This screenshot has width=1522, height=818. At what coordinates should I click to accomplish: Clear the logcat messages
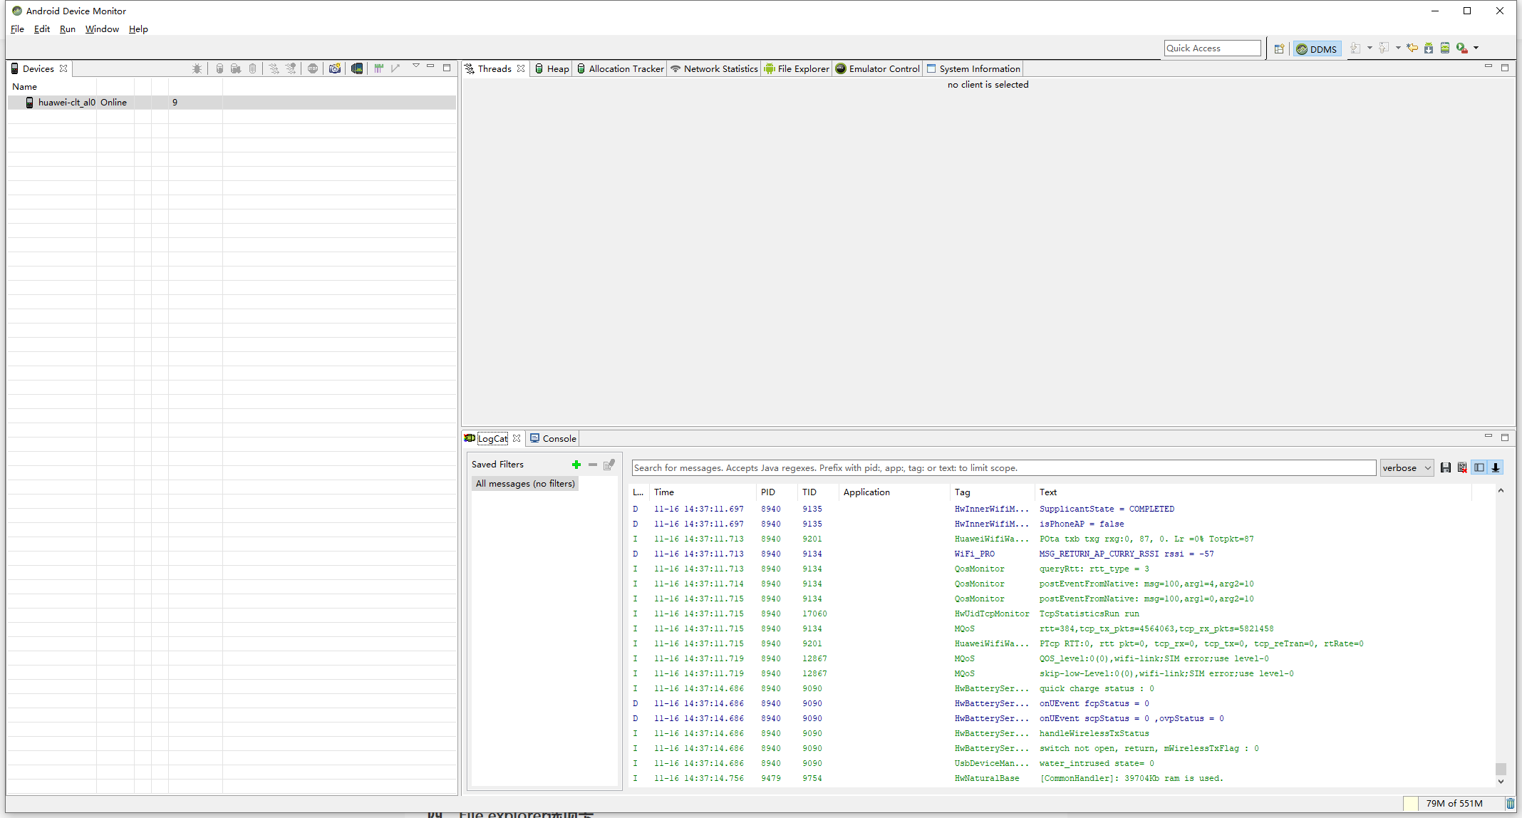[1462, 468]
